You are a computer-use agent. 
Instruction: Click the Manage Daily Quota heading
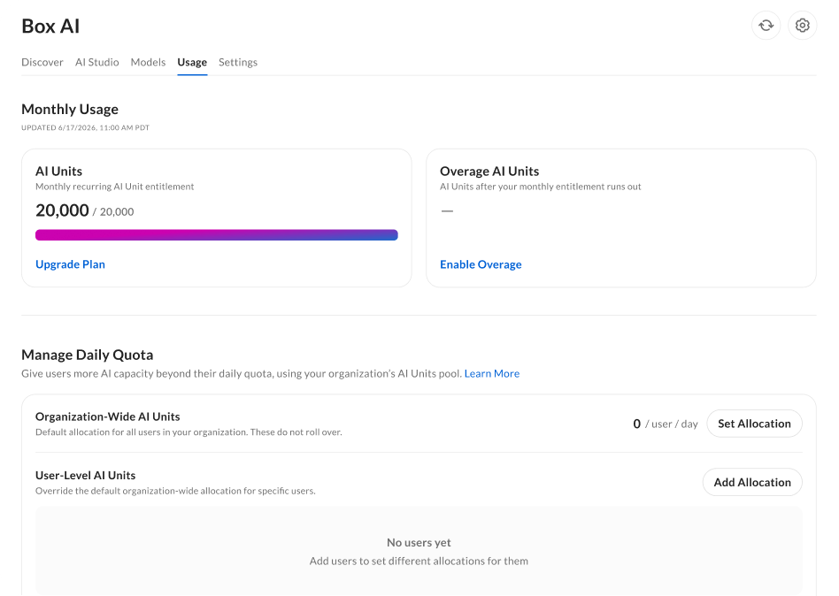pyautogui.click(x=88, y=355)
